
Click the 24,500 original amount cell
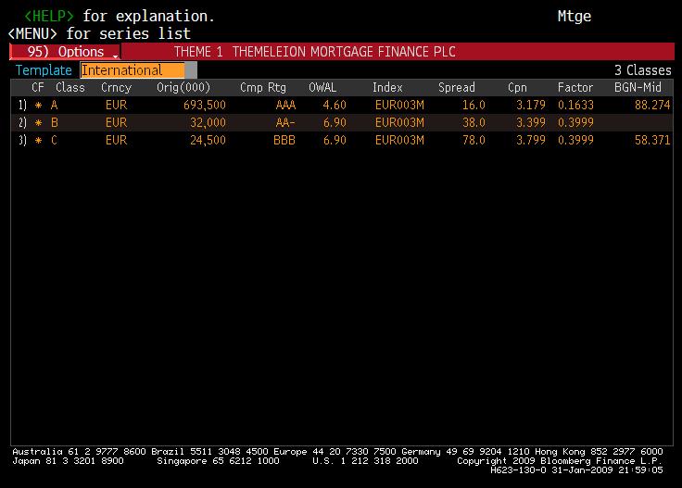click(208, 141)
